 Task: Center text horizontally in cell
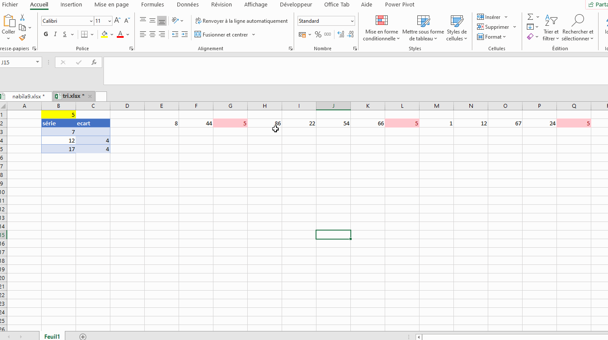tap(152, 34)
